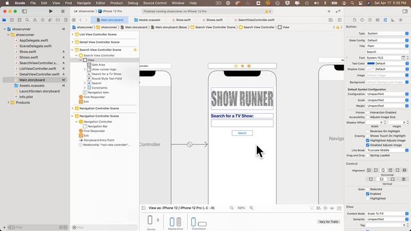The image size is (411, 231).
Task: Open the Identity inspector
Action: [378, 20]
